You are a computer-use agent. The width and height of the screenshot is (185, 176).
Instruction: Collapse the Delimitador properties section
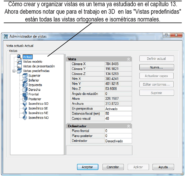(x=128, y=126)
